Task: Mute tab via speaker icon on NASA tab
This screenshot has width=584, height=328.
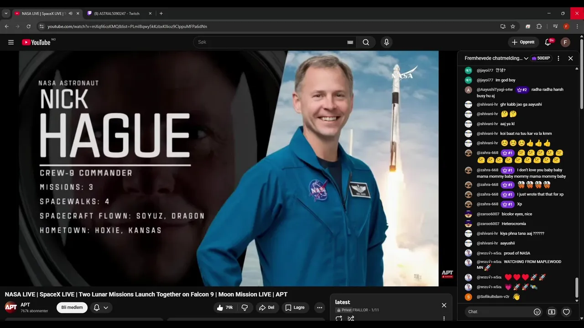Action: pos(70,14)
